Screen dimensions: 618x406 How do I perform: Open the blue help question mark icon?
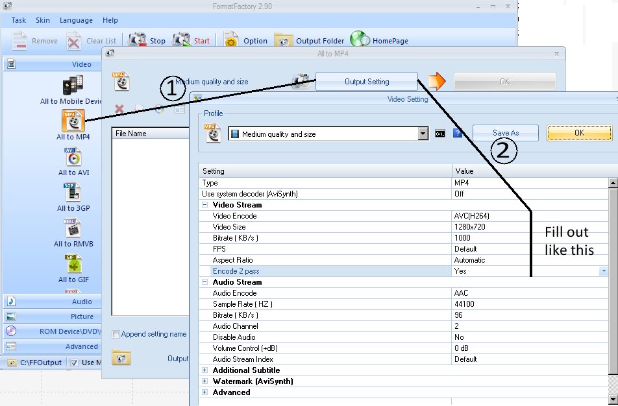point(457,133)
